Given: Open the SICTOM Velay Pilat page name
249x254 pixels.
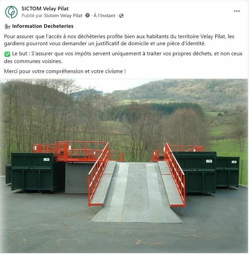Looking at the screenshot, I should click(x=45, y=8).
